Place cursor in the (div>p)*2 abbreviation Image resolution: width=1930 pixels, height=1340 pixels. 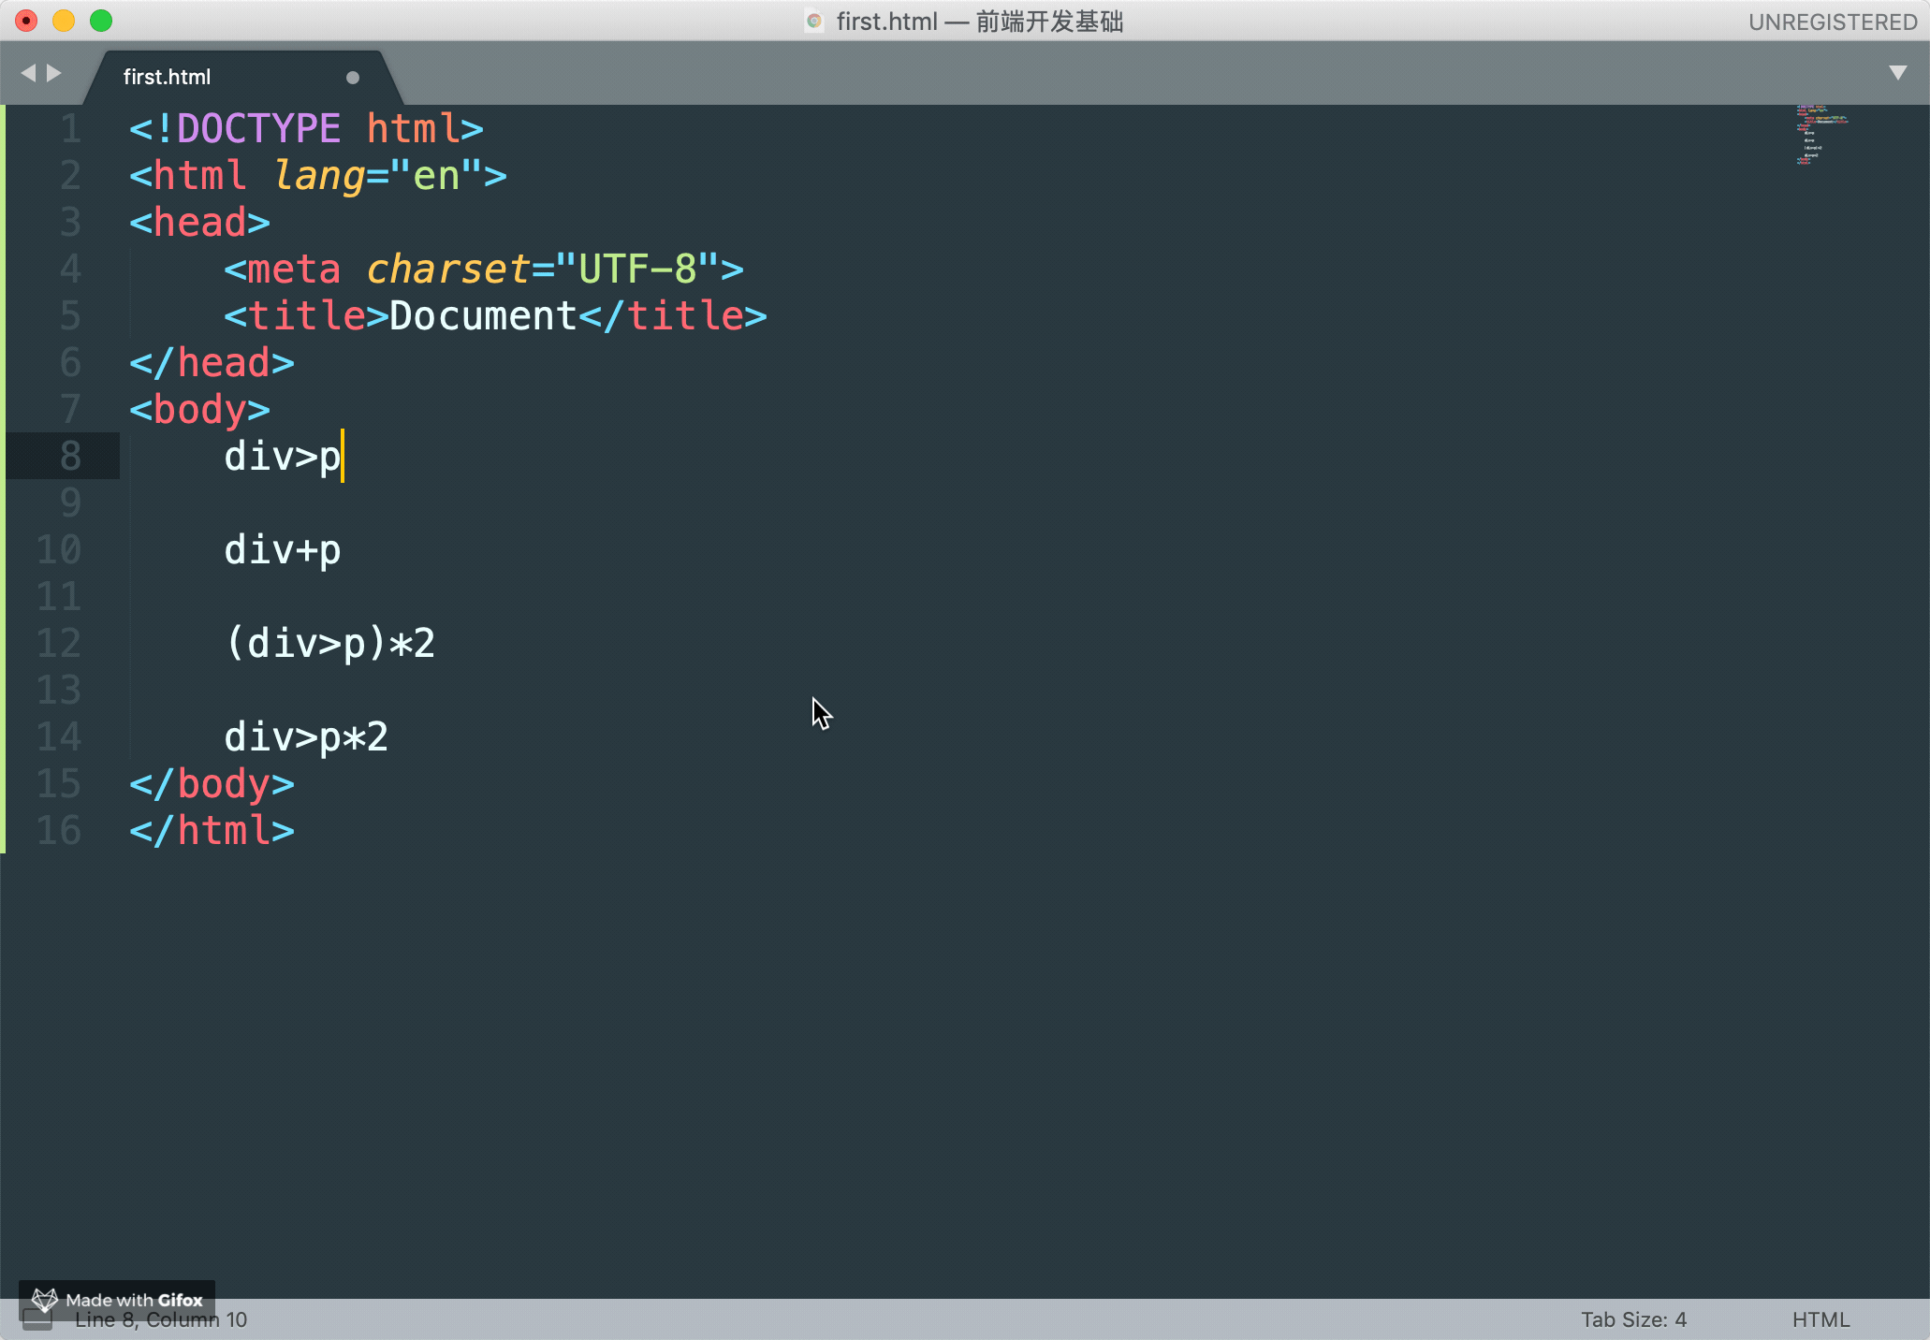(329, 644)
